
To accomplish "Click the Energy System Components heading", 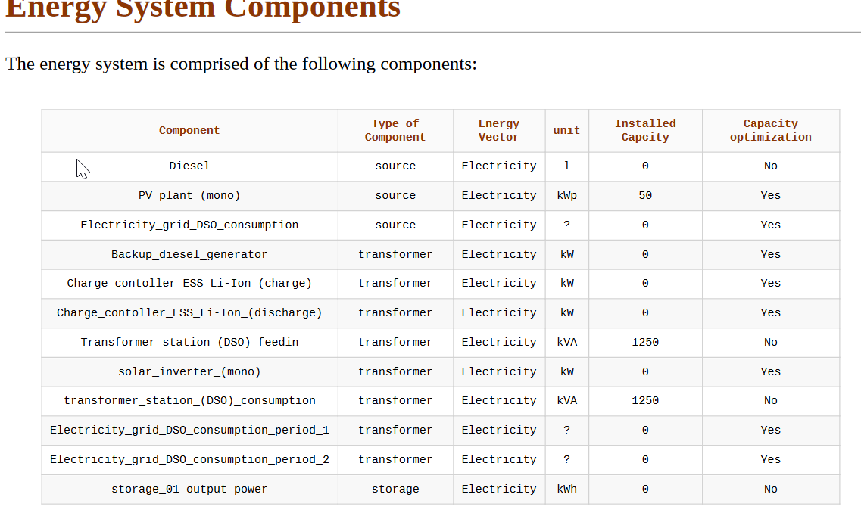I will pos(203,9).
